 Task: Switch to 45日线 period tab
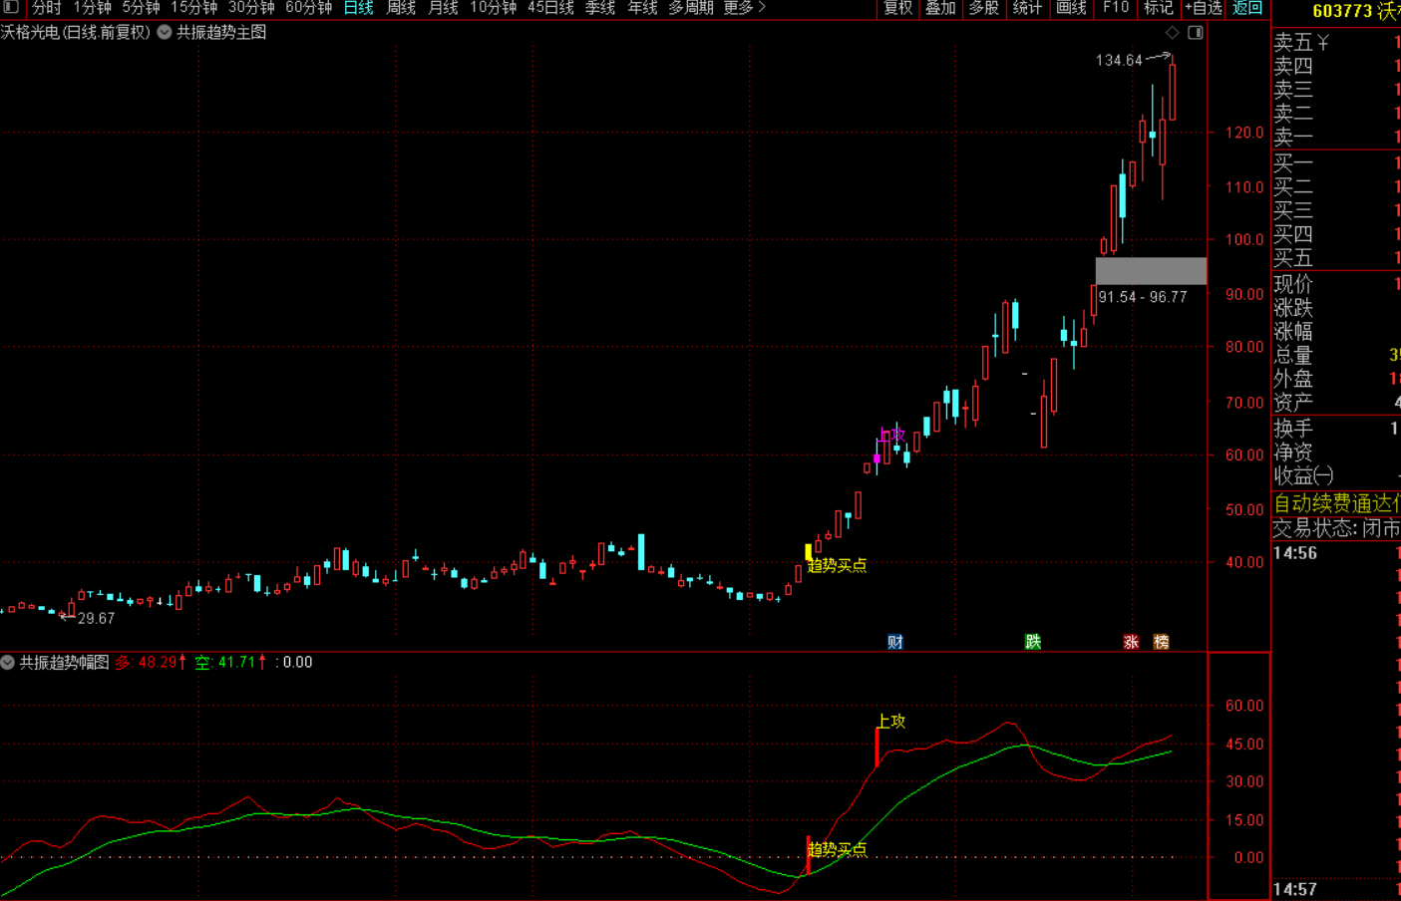coord(550,8)
